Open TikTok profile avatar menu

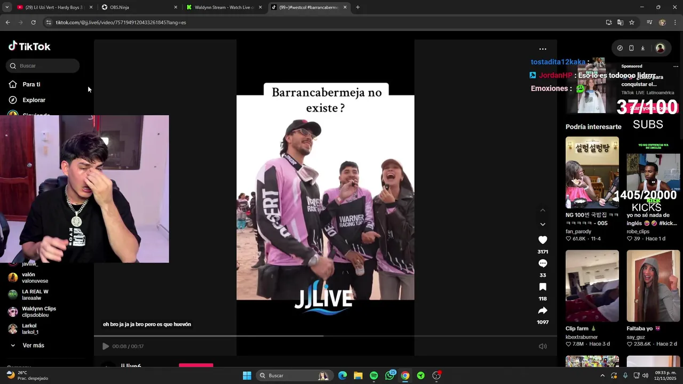point(660,48)
